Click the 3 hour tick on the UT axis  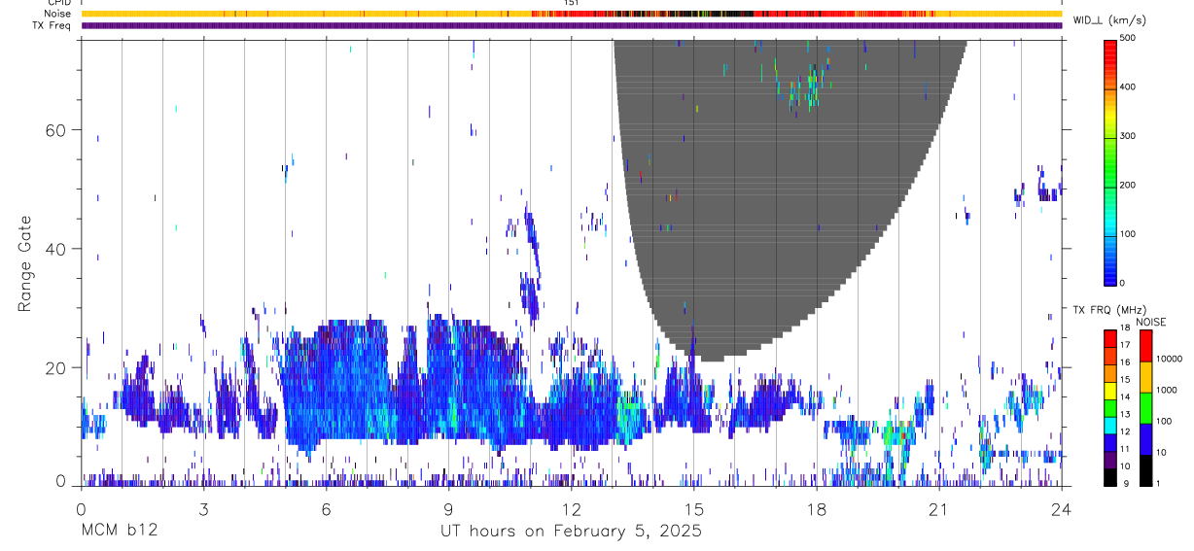203,508
